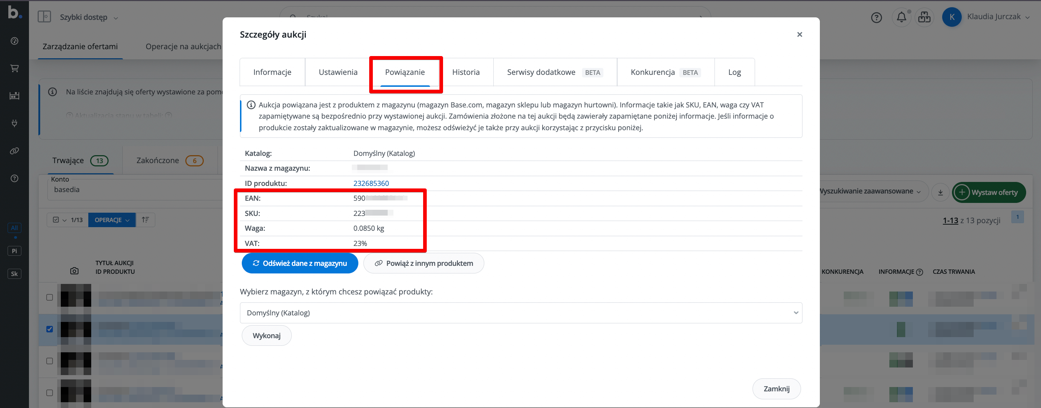The image size is (1041, 408).
Task: Click the Powiąż z innym produktem button
Action: pos(423,263)
